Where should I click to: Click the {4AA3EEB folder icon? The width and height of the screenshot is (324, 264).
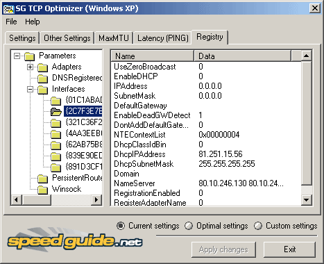click(x=56, y=134)
